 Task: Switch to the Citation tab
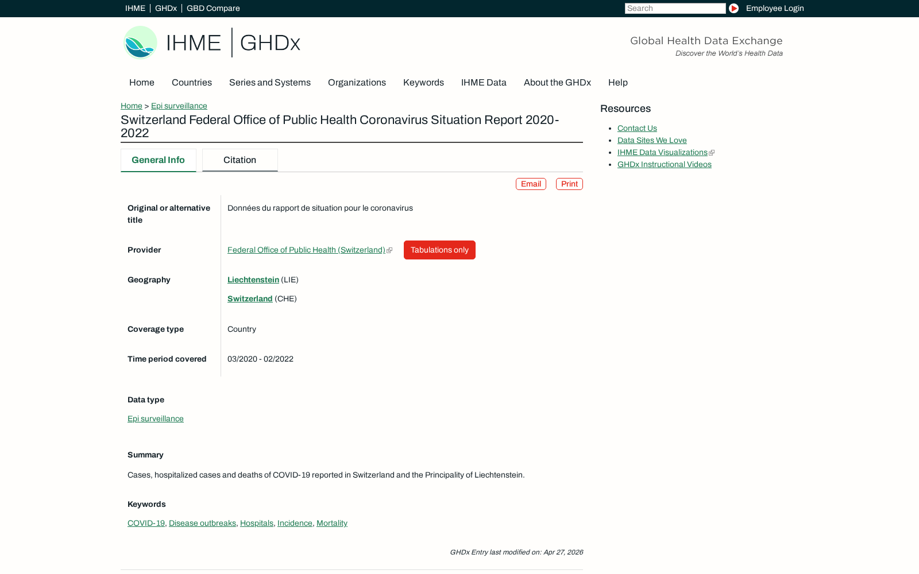click(240, 160)
